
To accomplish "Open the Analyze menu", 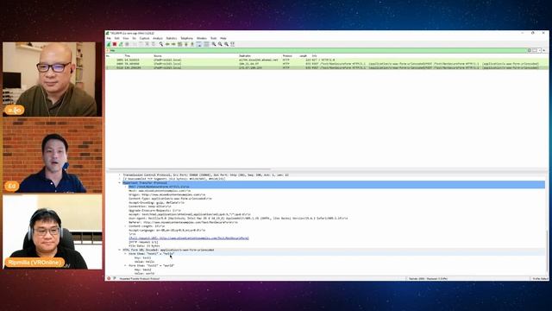I will pos(158,38).
